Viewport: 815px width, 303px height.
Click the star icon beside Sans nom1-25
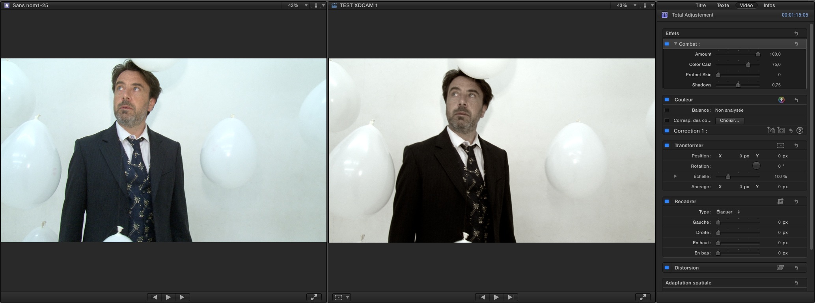click(x=7, y=6)
